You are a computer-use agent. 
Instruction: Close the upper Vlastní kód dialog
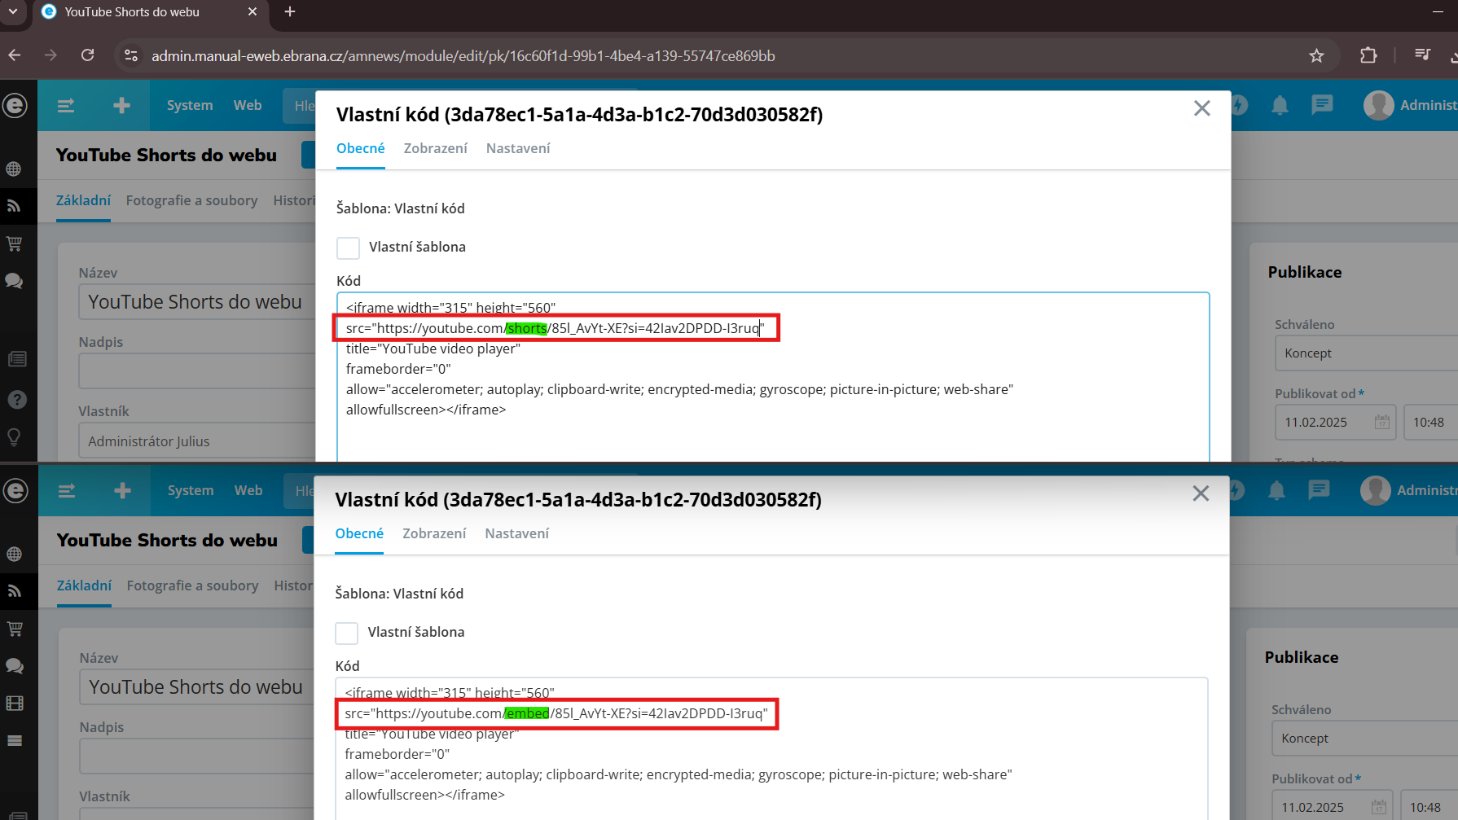coord(1201,108)
